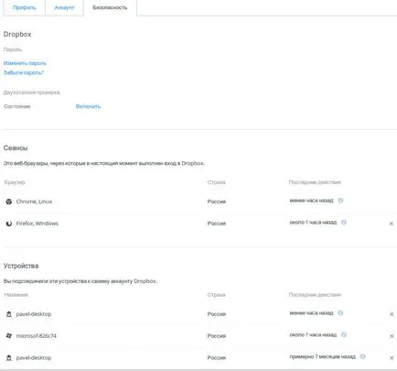
Task: Click Windows icon of microsof-826c74 device
Action: pyautogui.click(x=9, y=336)
